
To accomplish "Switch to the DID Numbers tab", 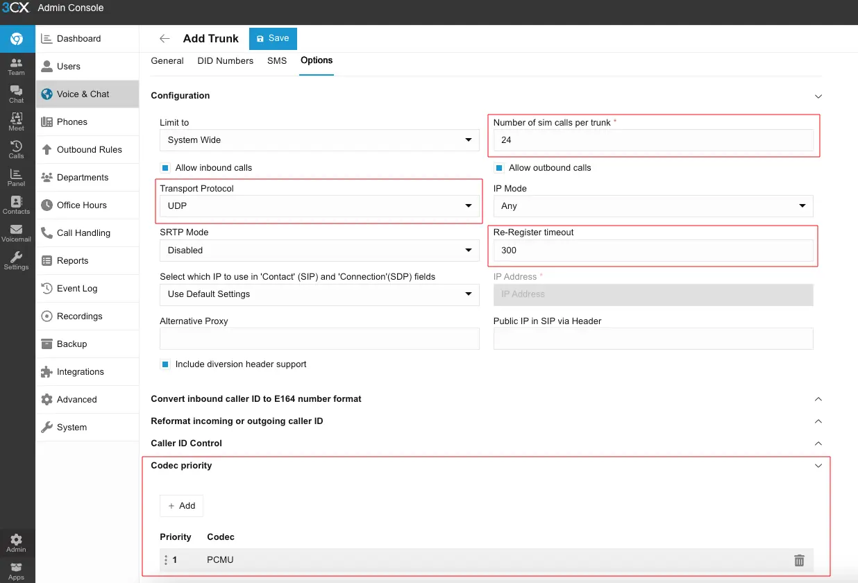I will [225, 61].
